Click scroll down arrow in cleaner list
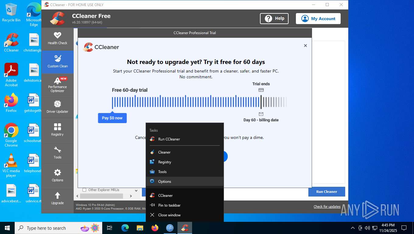This screenshot has height=234, width=414. coord(136,190)
